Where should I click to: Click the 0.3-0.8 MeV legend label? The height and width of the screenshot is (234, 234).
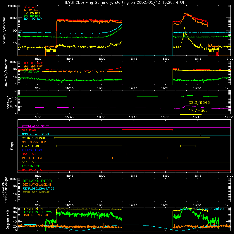tap(33, 66)
